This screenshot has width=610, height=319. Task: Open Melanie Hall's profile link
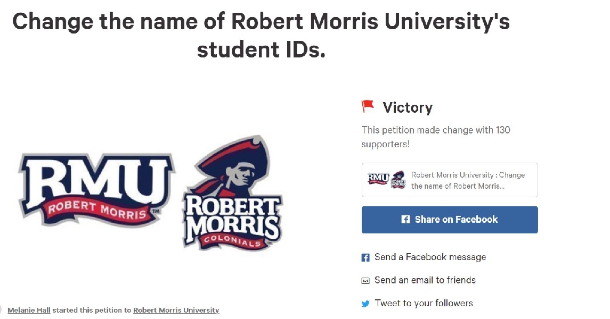pos(29,310)
